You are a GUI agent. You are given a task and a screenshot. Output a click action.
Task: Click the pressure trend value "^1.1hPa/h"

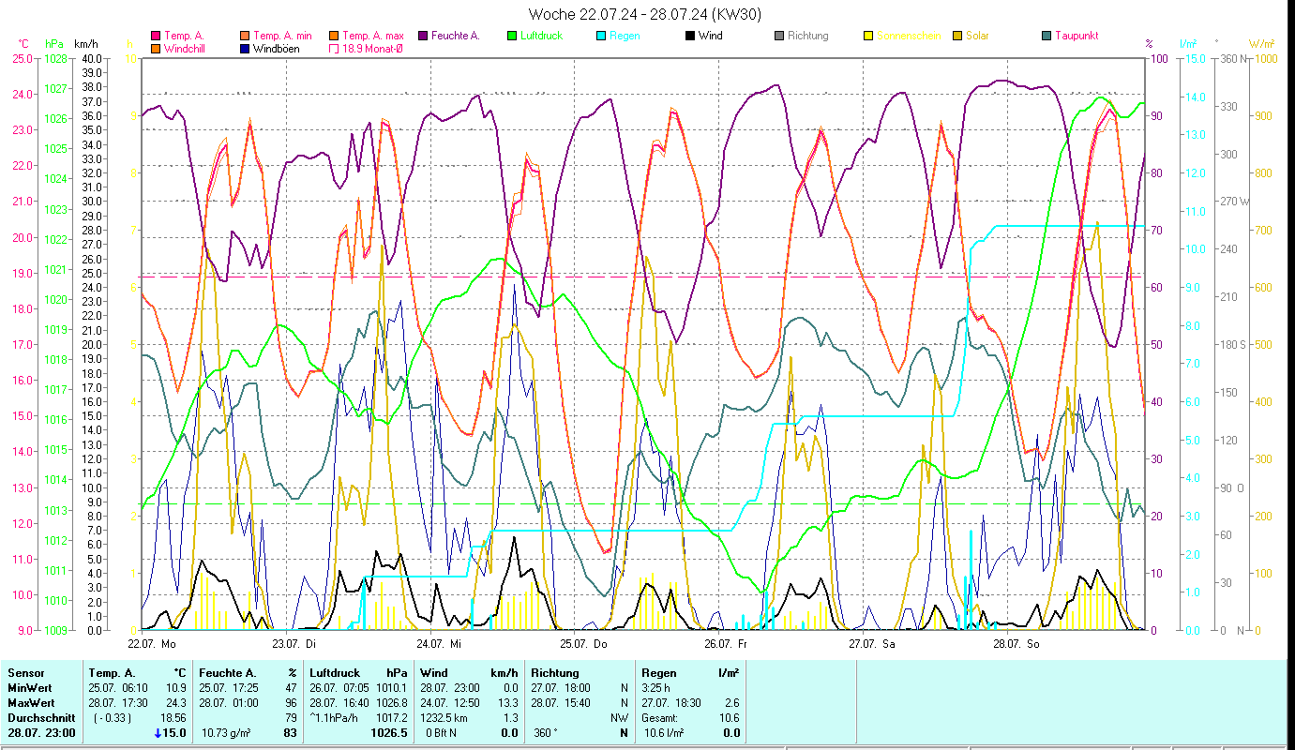coord(333,718)
